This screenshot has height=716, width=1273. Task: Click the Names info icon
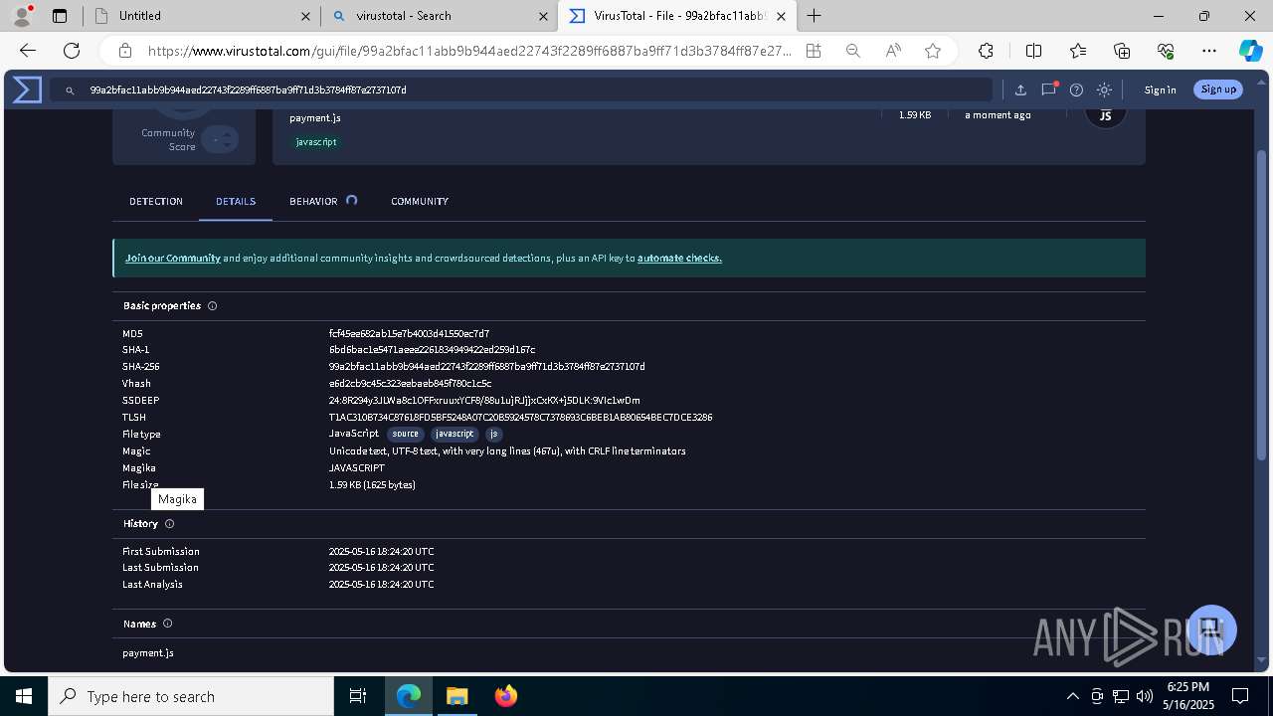point(167,624)
